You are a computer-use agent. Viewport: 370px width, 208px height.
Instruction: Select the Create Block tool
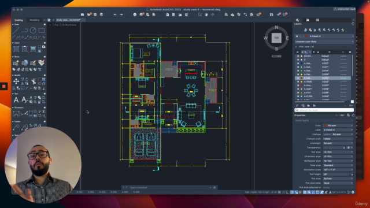16,63
